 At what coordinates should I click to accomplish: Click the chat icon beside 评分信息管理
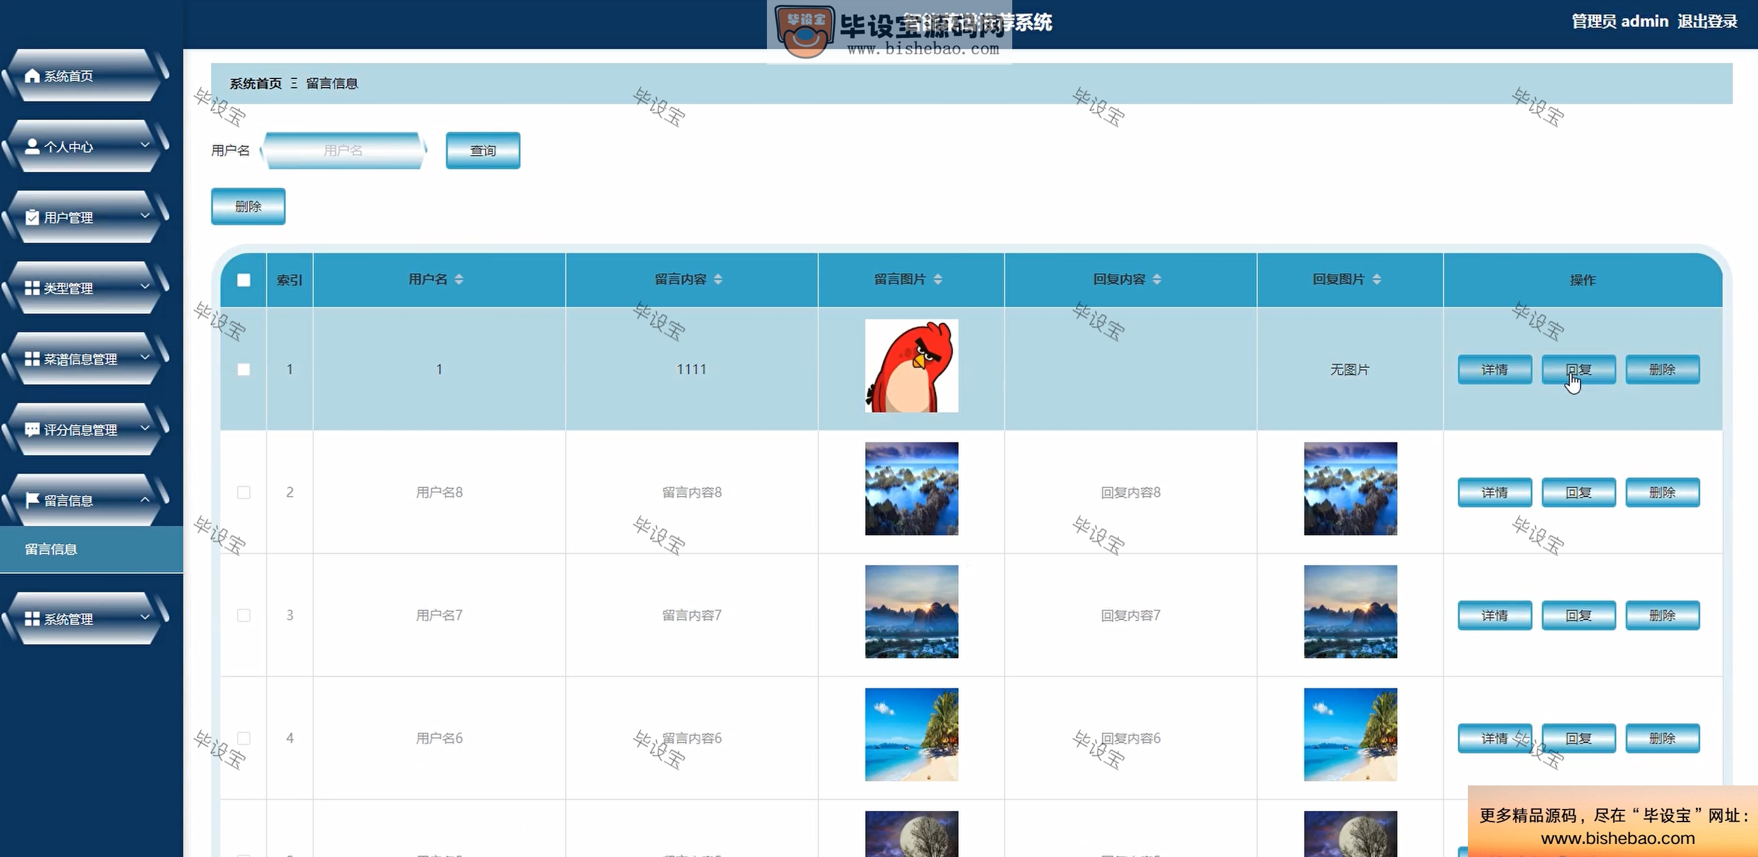32,429
